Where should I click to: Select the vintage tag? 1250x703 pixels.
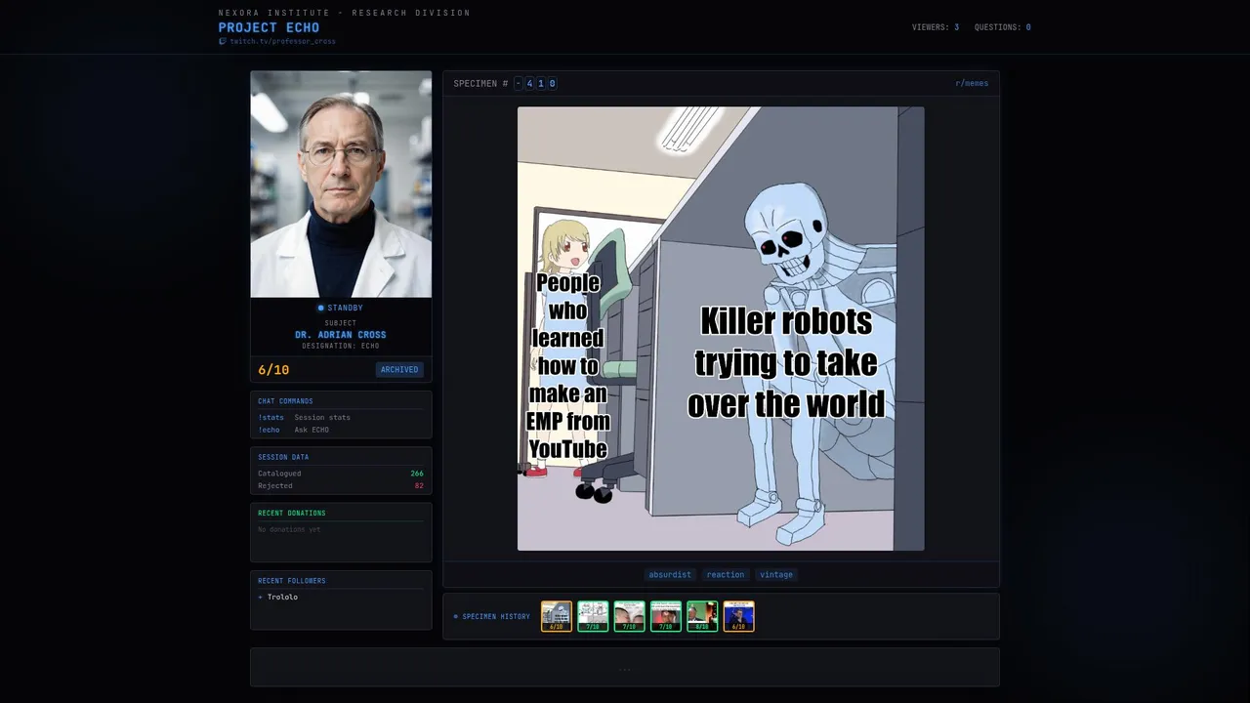click(x=776, y=575)
